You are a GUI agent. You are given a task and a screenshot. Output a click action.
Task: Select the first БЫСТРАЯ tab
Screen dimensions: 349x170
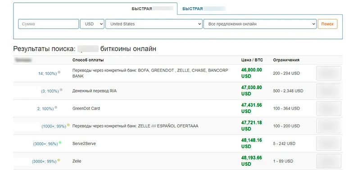click(142, 9)
